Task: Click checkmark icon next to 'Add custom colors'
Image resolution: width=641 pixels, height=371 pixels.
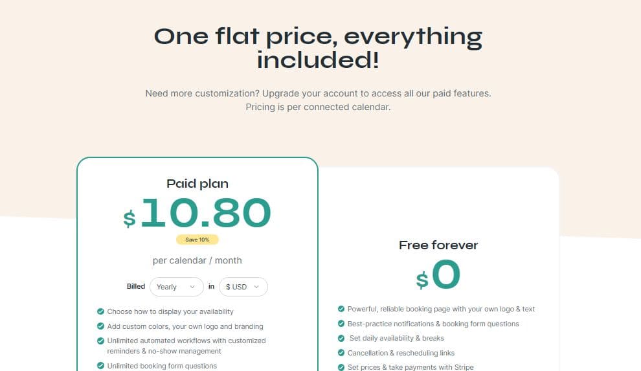Action: [x=100, y=326]
